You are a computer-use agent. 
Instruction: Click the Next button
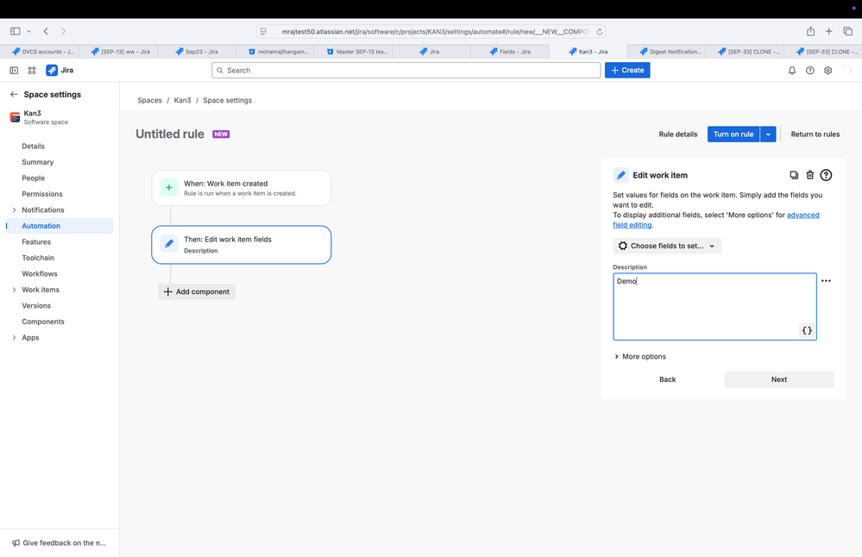click(779, 379)
